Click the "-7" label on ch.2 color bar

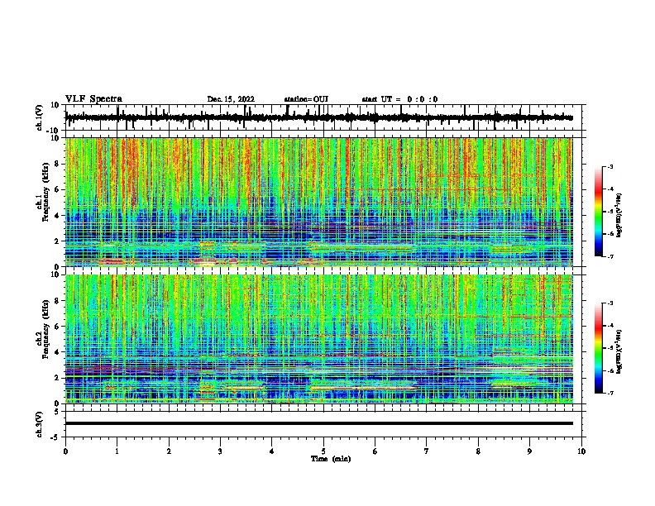[x=610, y=394]
